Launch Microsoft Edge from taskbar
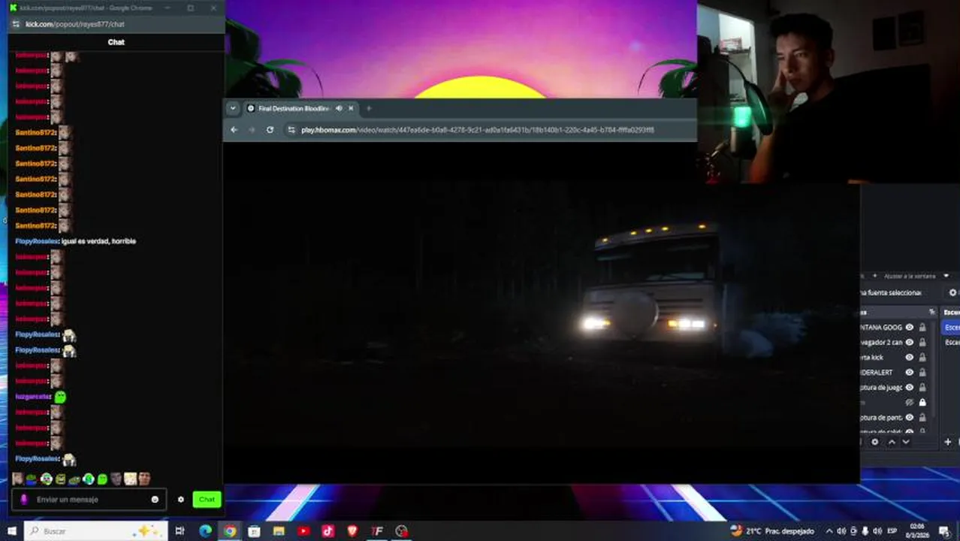The width and height of the screenshot is (960, 541). click(205, 531)
